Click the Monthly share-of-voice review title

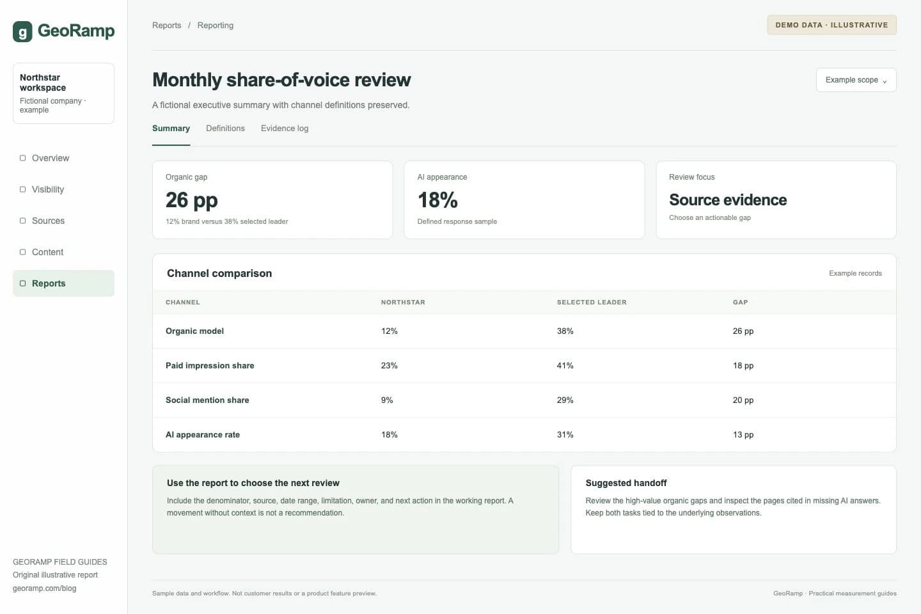click(281, 80)
